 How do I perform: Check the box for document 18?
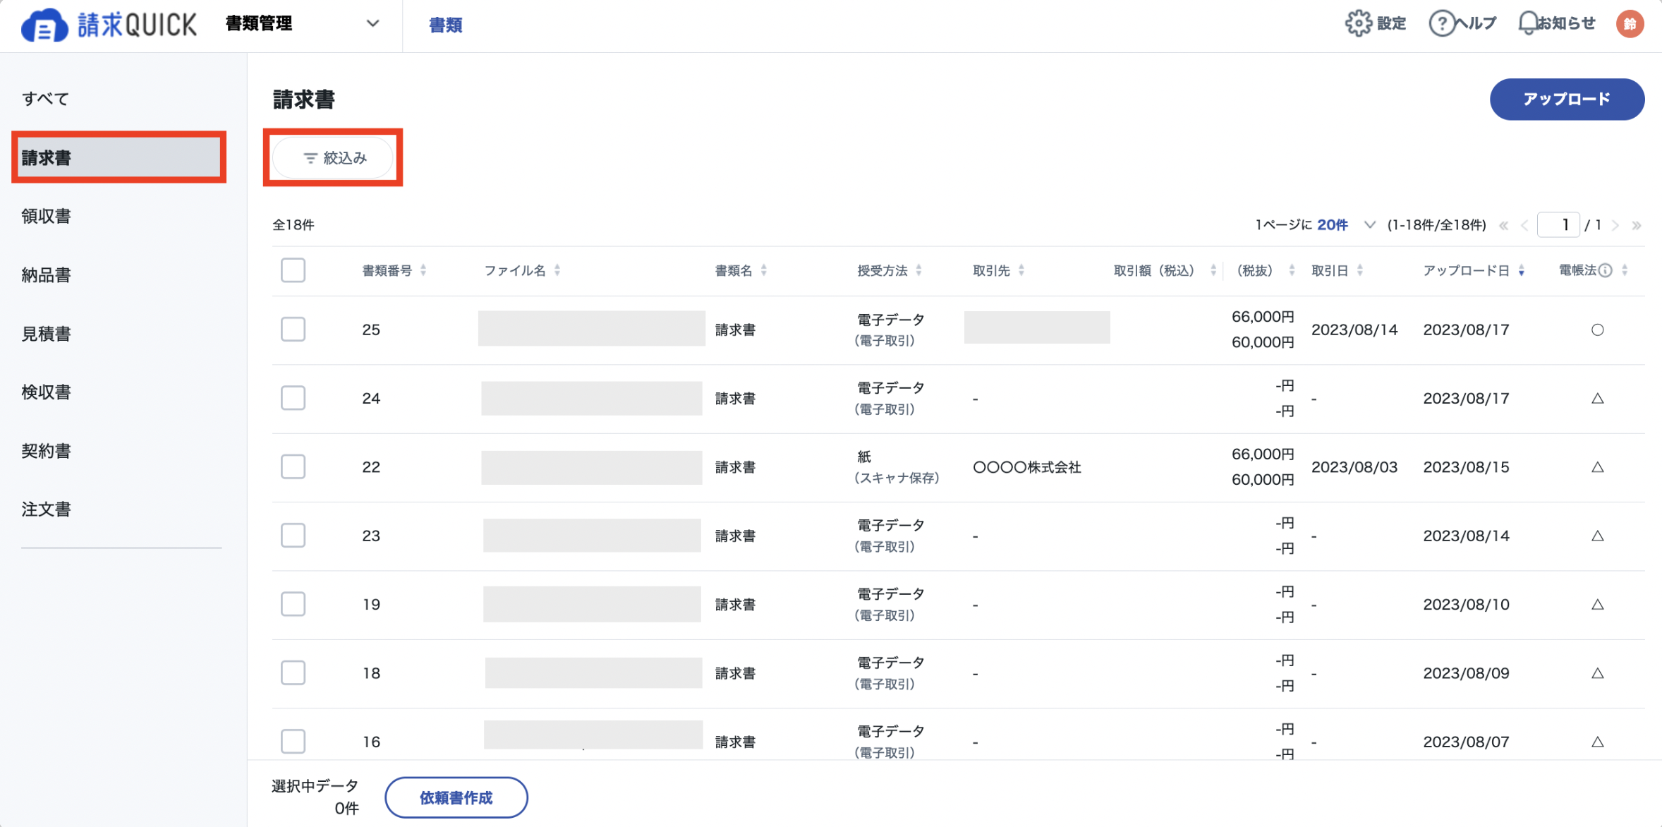(x=293, y=672)
